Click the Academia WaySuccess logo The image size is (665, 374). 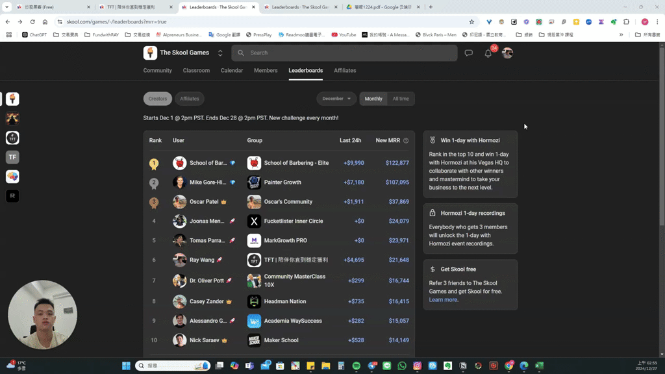click(254, 321)
